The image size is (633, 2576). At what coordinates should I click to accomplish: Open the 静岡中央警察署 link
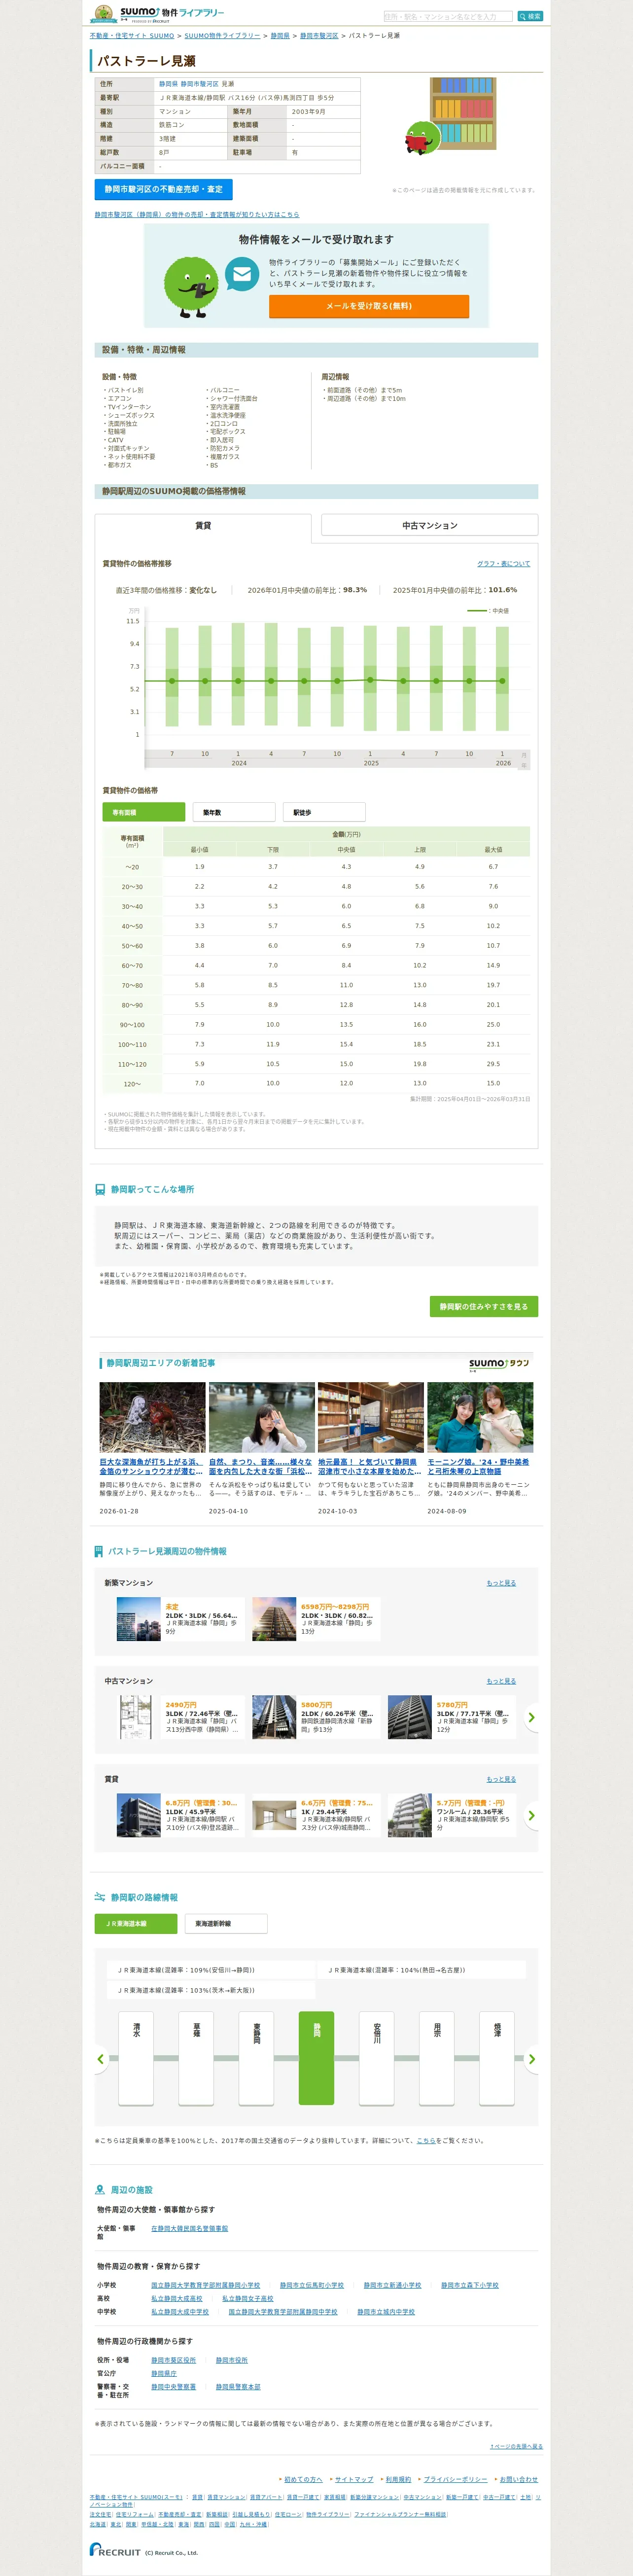pos(174,2386)
